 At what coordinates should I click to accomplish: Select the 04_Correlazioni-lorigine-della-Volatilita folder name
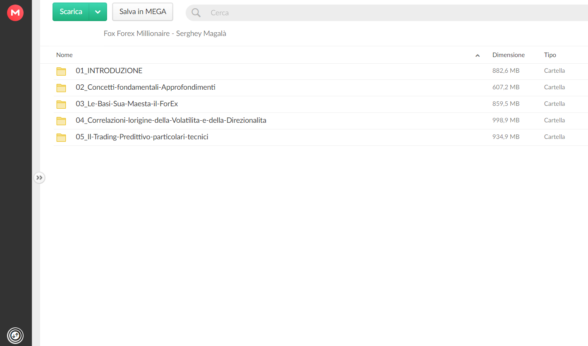[171, 120]
